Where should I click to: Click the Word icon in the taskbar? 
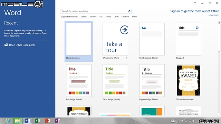[27, 121]
